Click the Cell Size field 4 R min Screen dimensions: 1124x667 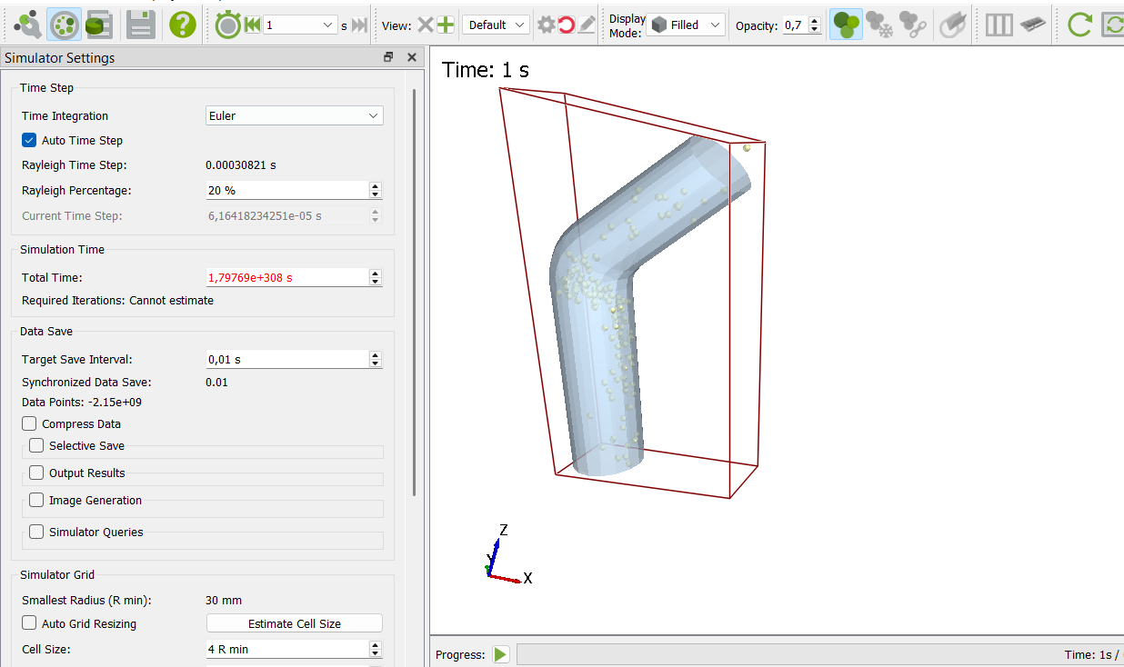click(287, 650)
